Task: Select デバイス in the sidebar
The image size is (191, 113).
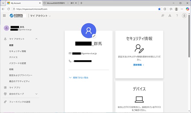Action: point(13,57)
